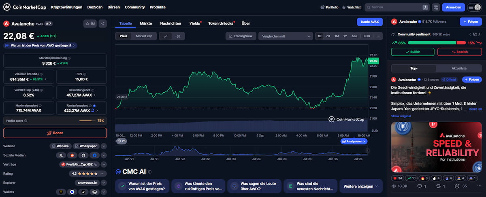Click the CoinMarketCap logo in header
The height and width of the screenshot is (197, 486).
pyautogui.click(x=24, y=7)
